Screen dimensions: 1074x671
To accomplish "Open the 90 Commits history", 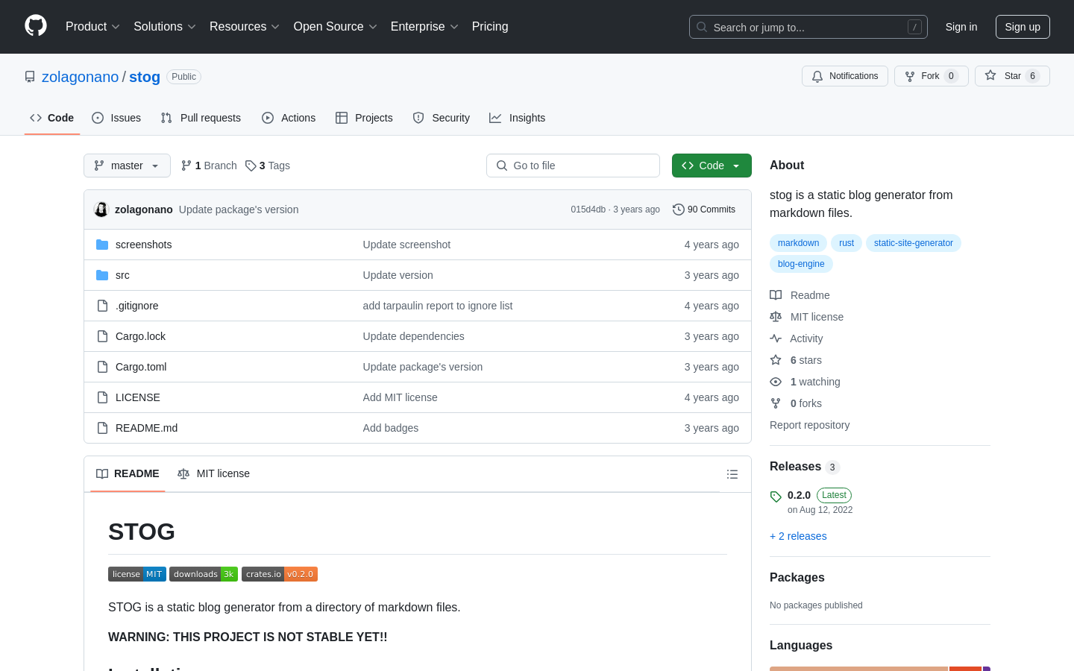I will coord(704,210).
